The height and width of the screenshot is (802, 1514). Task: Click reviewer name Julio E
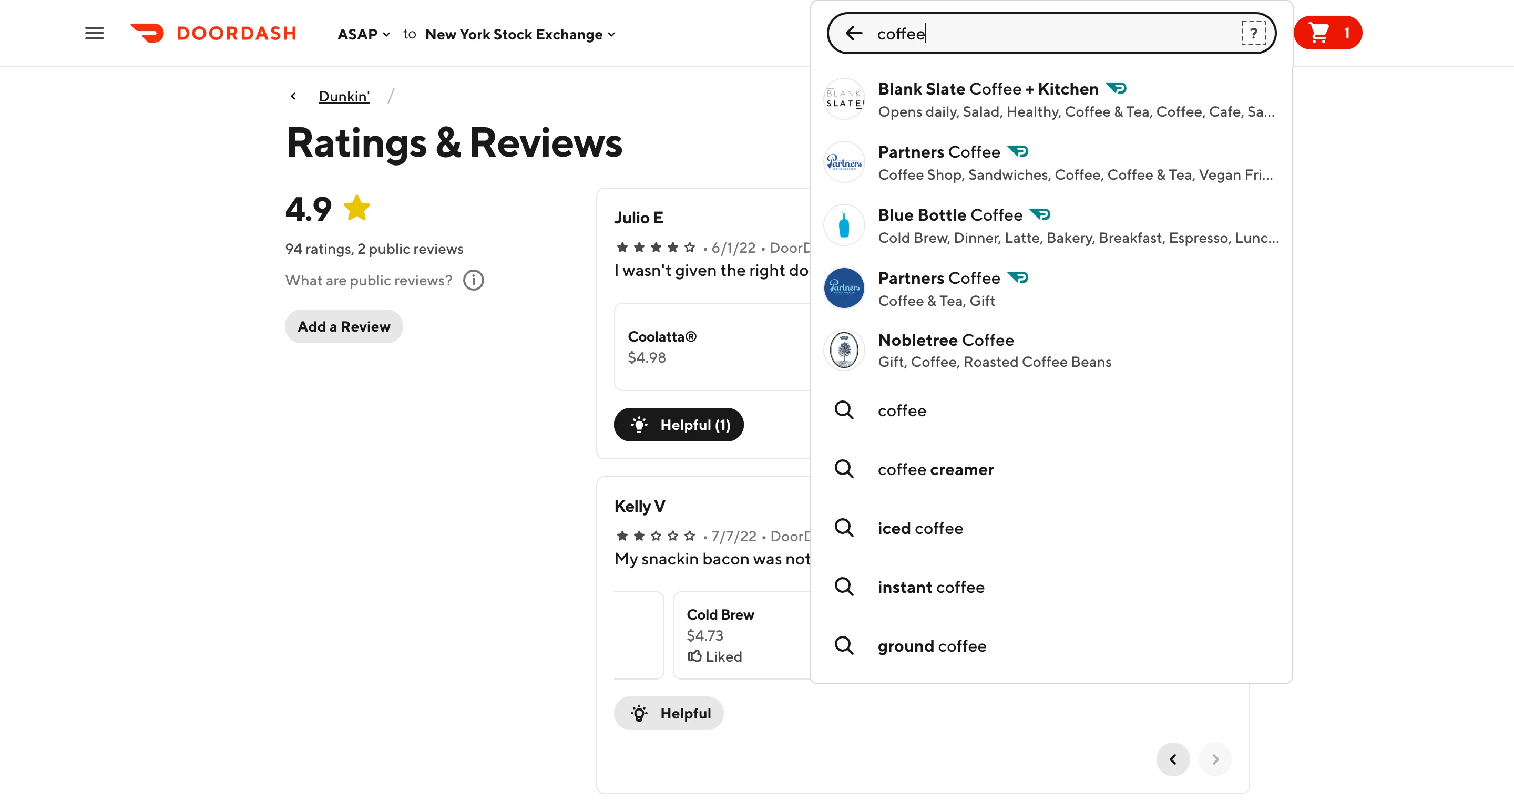[638, 218]
